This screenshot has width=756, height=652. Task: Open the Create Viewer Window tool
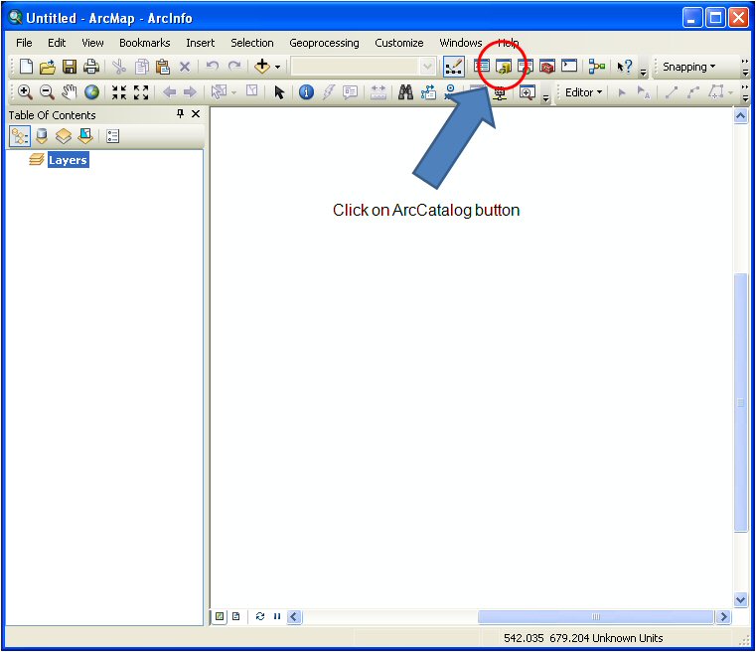click(x=527, y=92)
